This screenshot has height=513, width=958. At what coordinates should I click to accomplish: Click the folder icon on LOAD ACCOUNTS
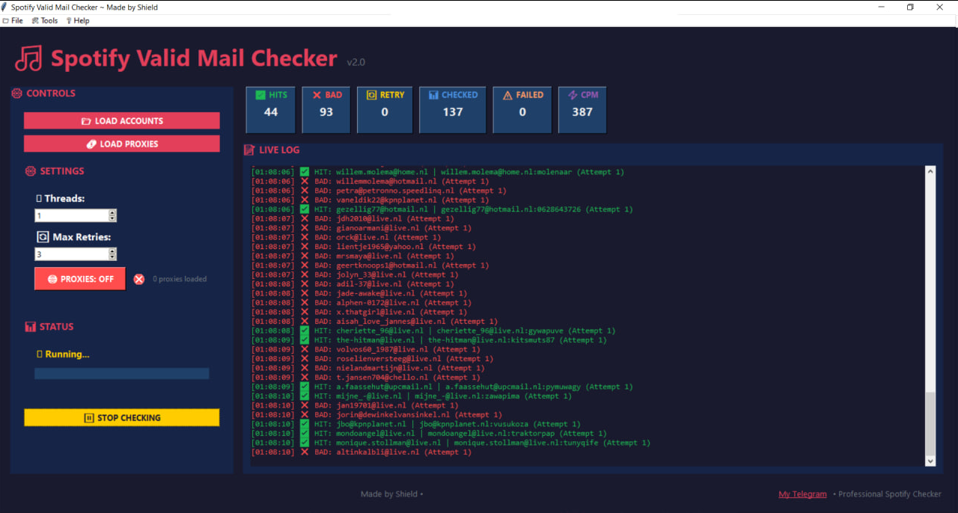86,121
